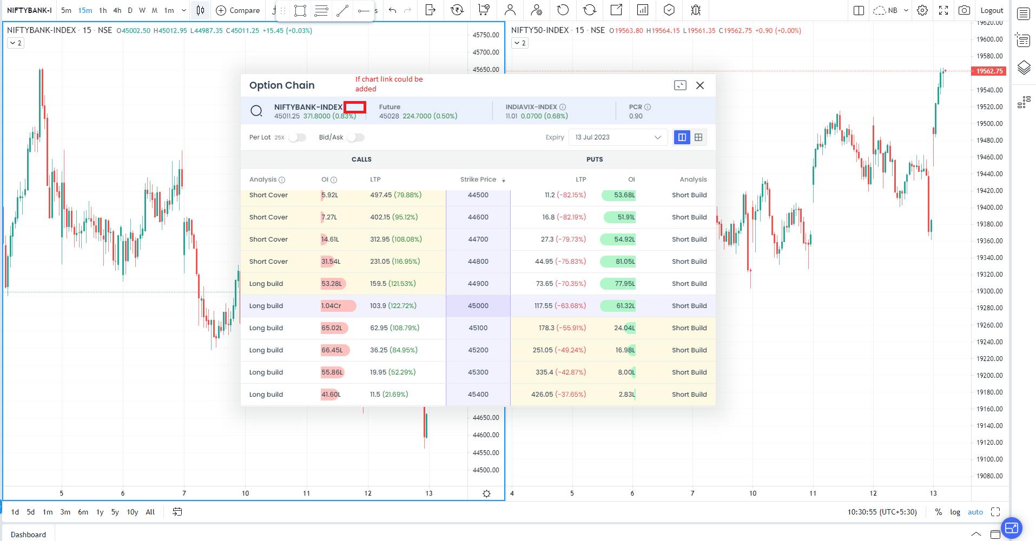
Task: Open the chart layout selector icon
Action: click(859, 10)
